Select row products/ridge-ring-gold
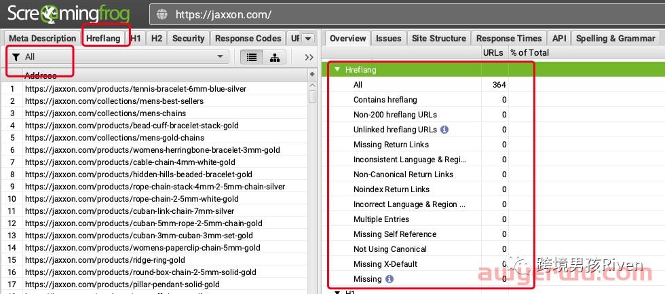Viewport: 665px width, 294px height. pyautogui.click(x=155, y=260)
